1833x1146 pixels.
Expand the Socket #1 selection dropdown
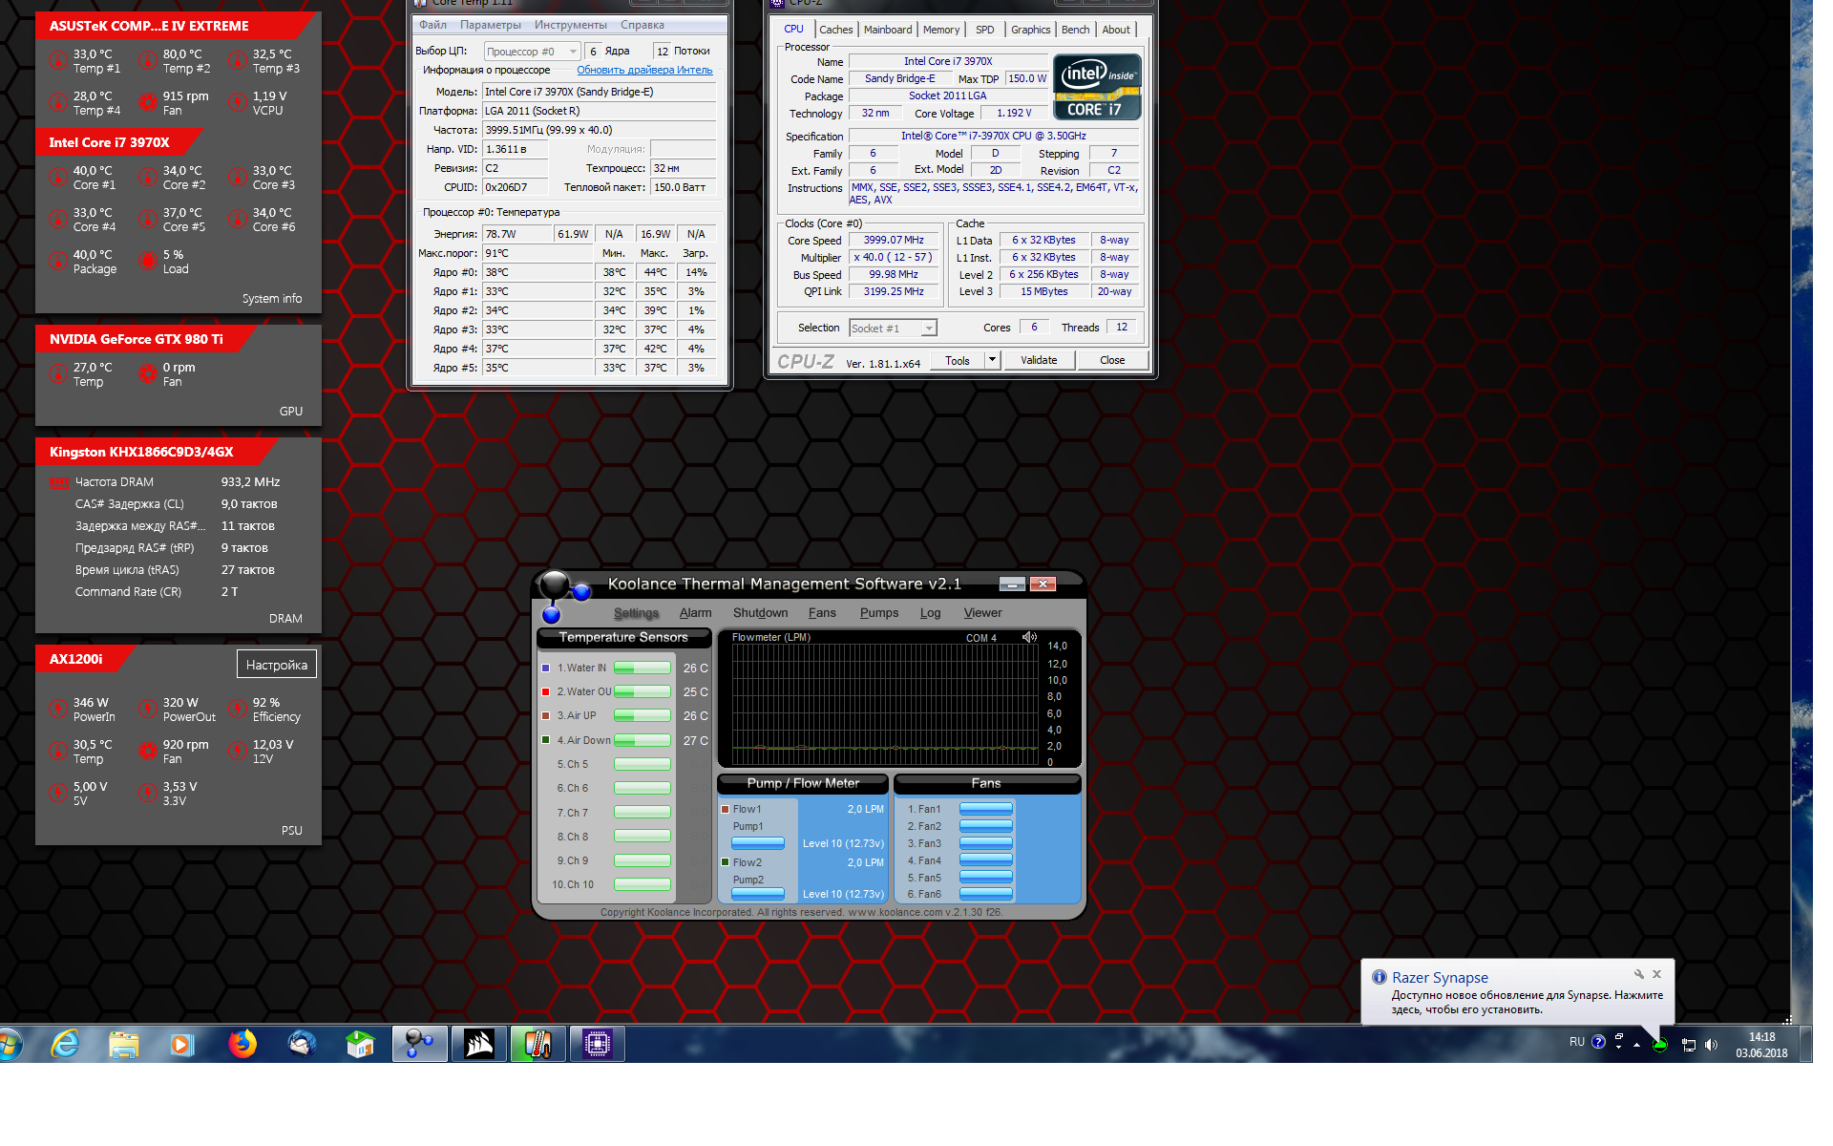click(928, 329)
